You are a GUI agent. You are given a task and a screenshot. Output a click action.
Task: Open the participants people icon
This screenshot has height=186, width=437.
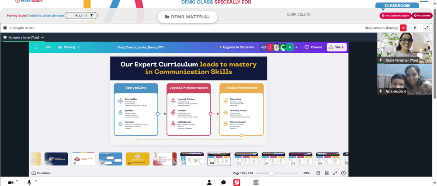209,183
